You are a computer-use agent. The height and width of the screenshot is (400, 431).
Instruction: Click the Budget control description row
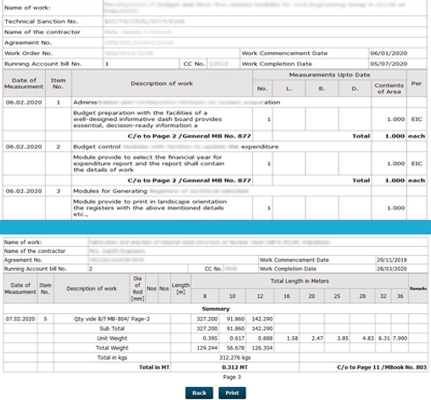click(176, 147)
